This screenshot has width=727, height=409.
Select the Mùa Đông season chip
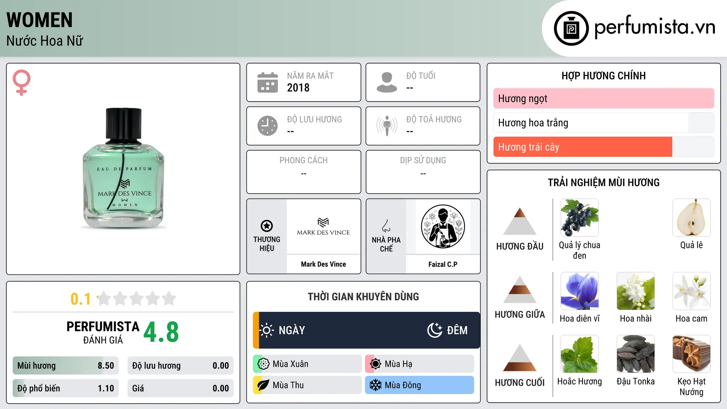(420, 385)
